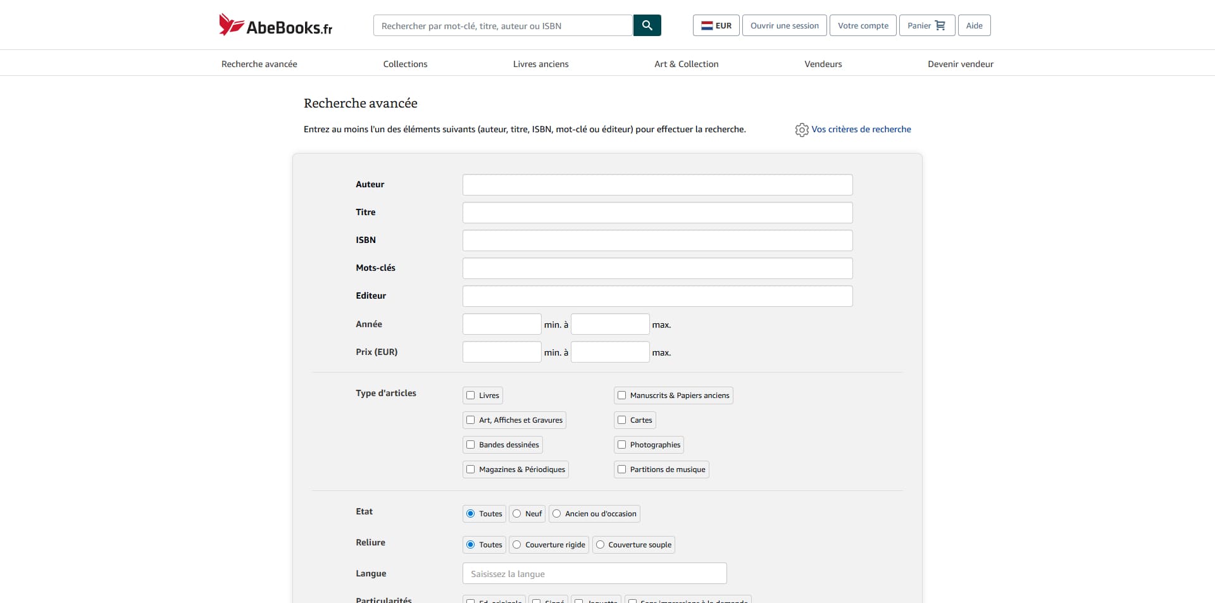Check the Photographies checkbox
This screenshot has width=1215, height=603.
622,445
